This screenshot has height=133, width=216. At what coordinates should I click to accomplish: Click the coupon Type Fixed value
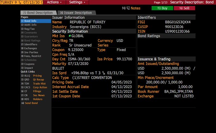pos(121,50)
